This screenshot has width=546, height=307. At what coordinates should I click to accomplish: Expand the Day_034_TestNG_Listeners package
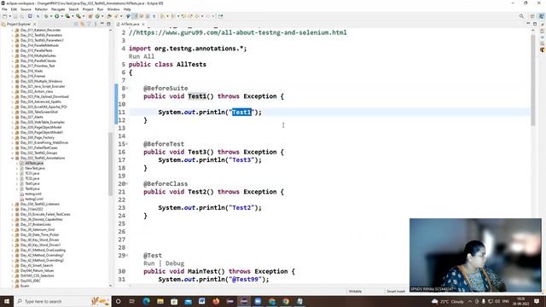[x=13, y=204]
